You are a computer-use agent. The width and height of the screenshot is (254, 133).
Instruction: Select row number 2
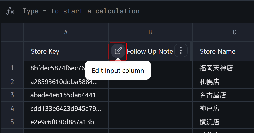(12, 82)
